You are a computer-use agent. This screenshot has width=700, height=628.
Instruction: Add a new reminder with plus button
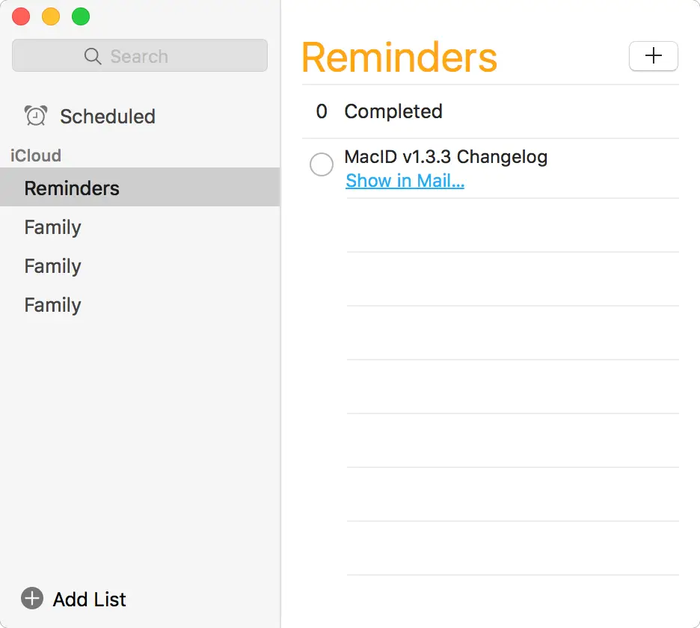pos(653,56)
